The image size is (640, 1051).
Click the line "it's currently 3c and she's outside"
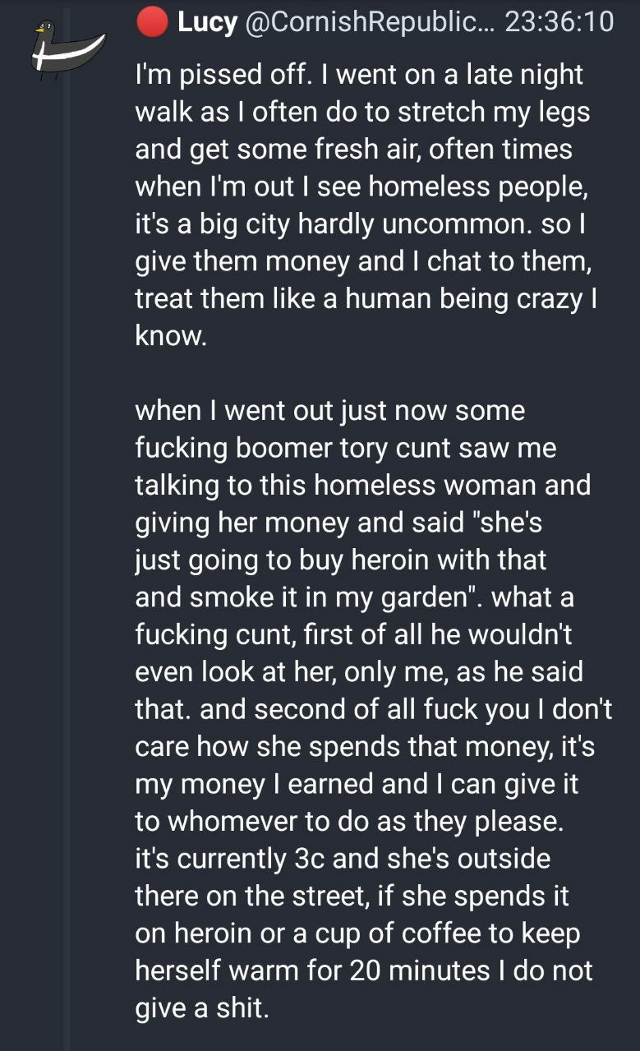pos(343,858)
